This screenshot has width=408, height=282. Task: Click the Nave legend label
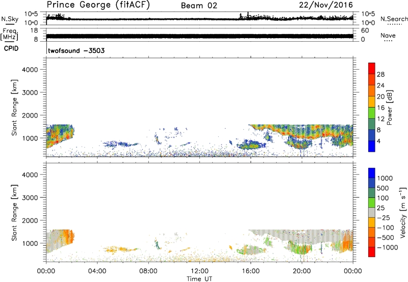[388, 36]
